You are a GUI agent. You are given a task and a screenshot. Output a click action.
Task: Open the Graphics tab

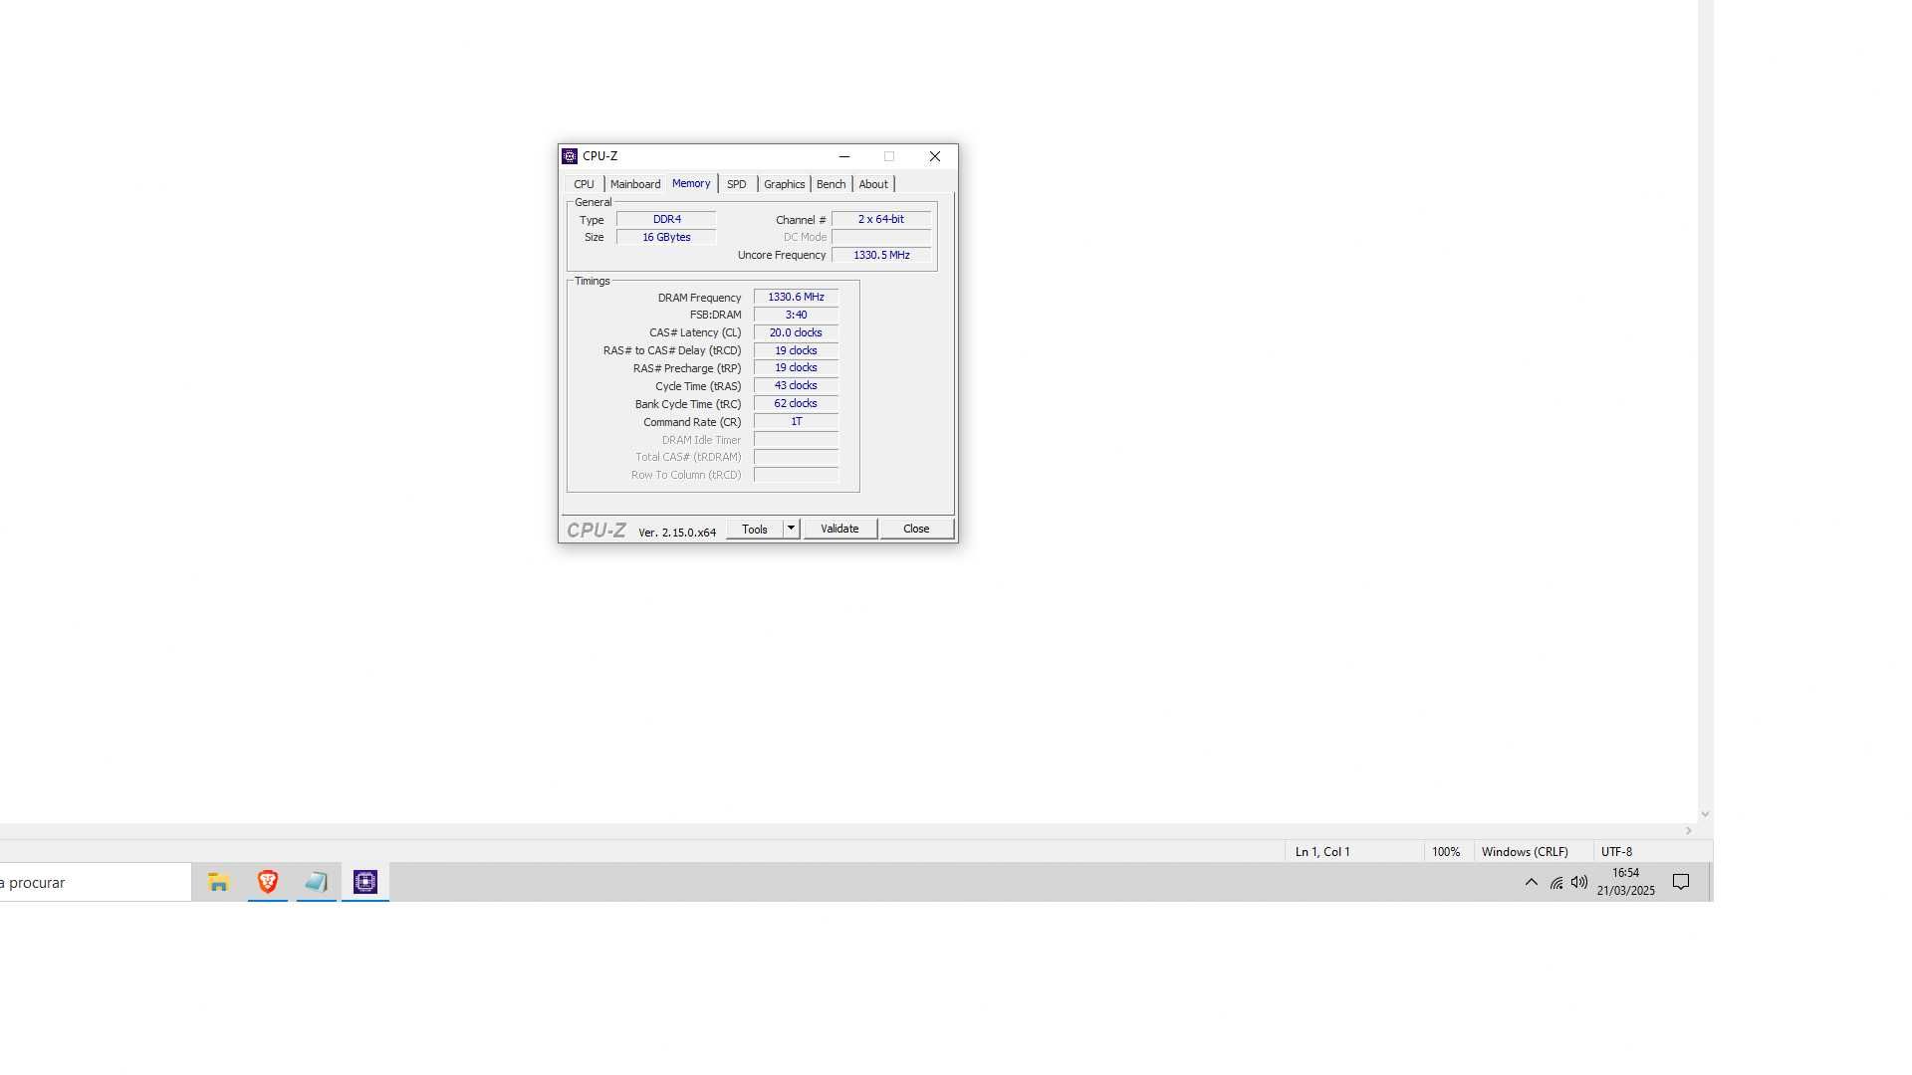coord(784,184)
